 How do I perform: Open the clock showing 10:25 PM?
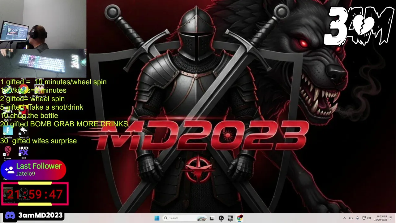click(x=381, y=218)
